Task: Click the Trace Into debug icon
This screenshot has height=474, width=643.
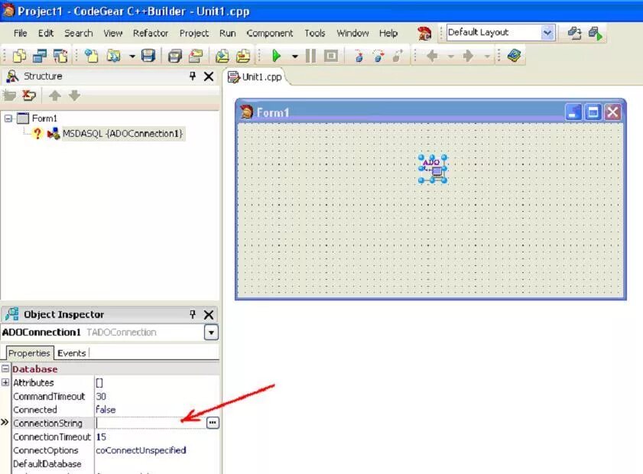Action: (359, 55)
